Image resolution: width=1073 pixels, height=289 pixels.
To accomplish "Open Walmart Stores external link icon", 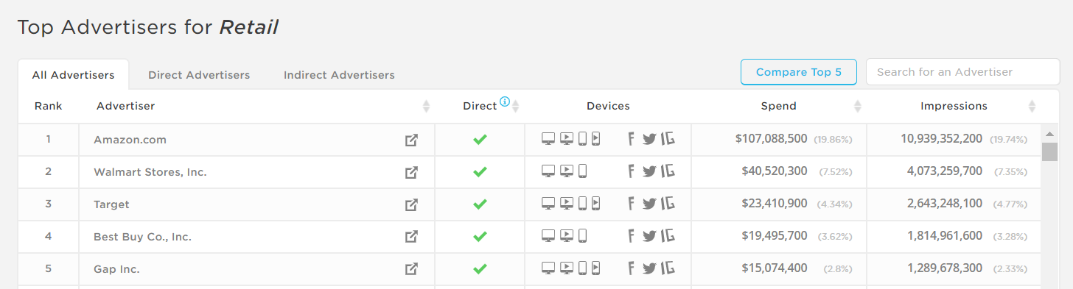I will click(x=412, y=172).
